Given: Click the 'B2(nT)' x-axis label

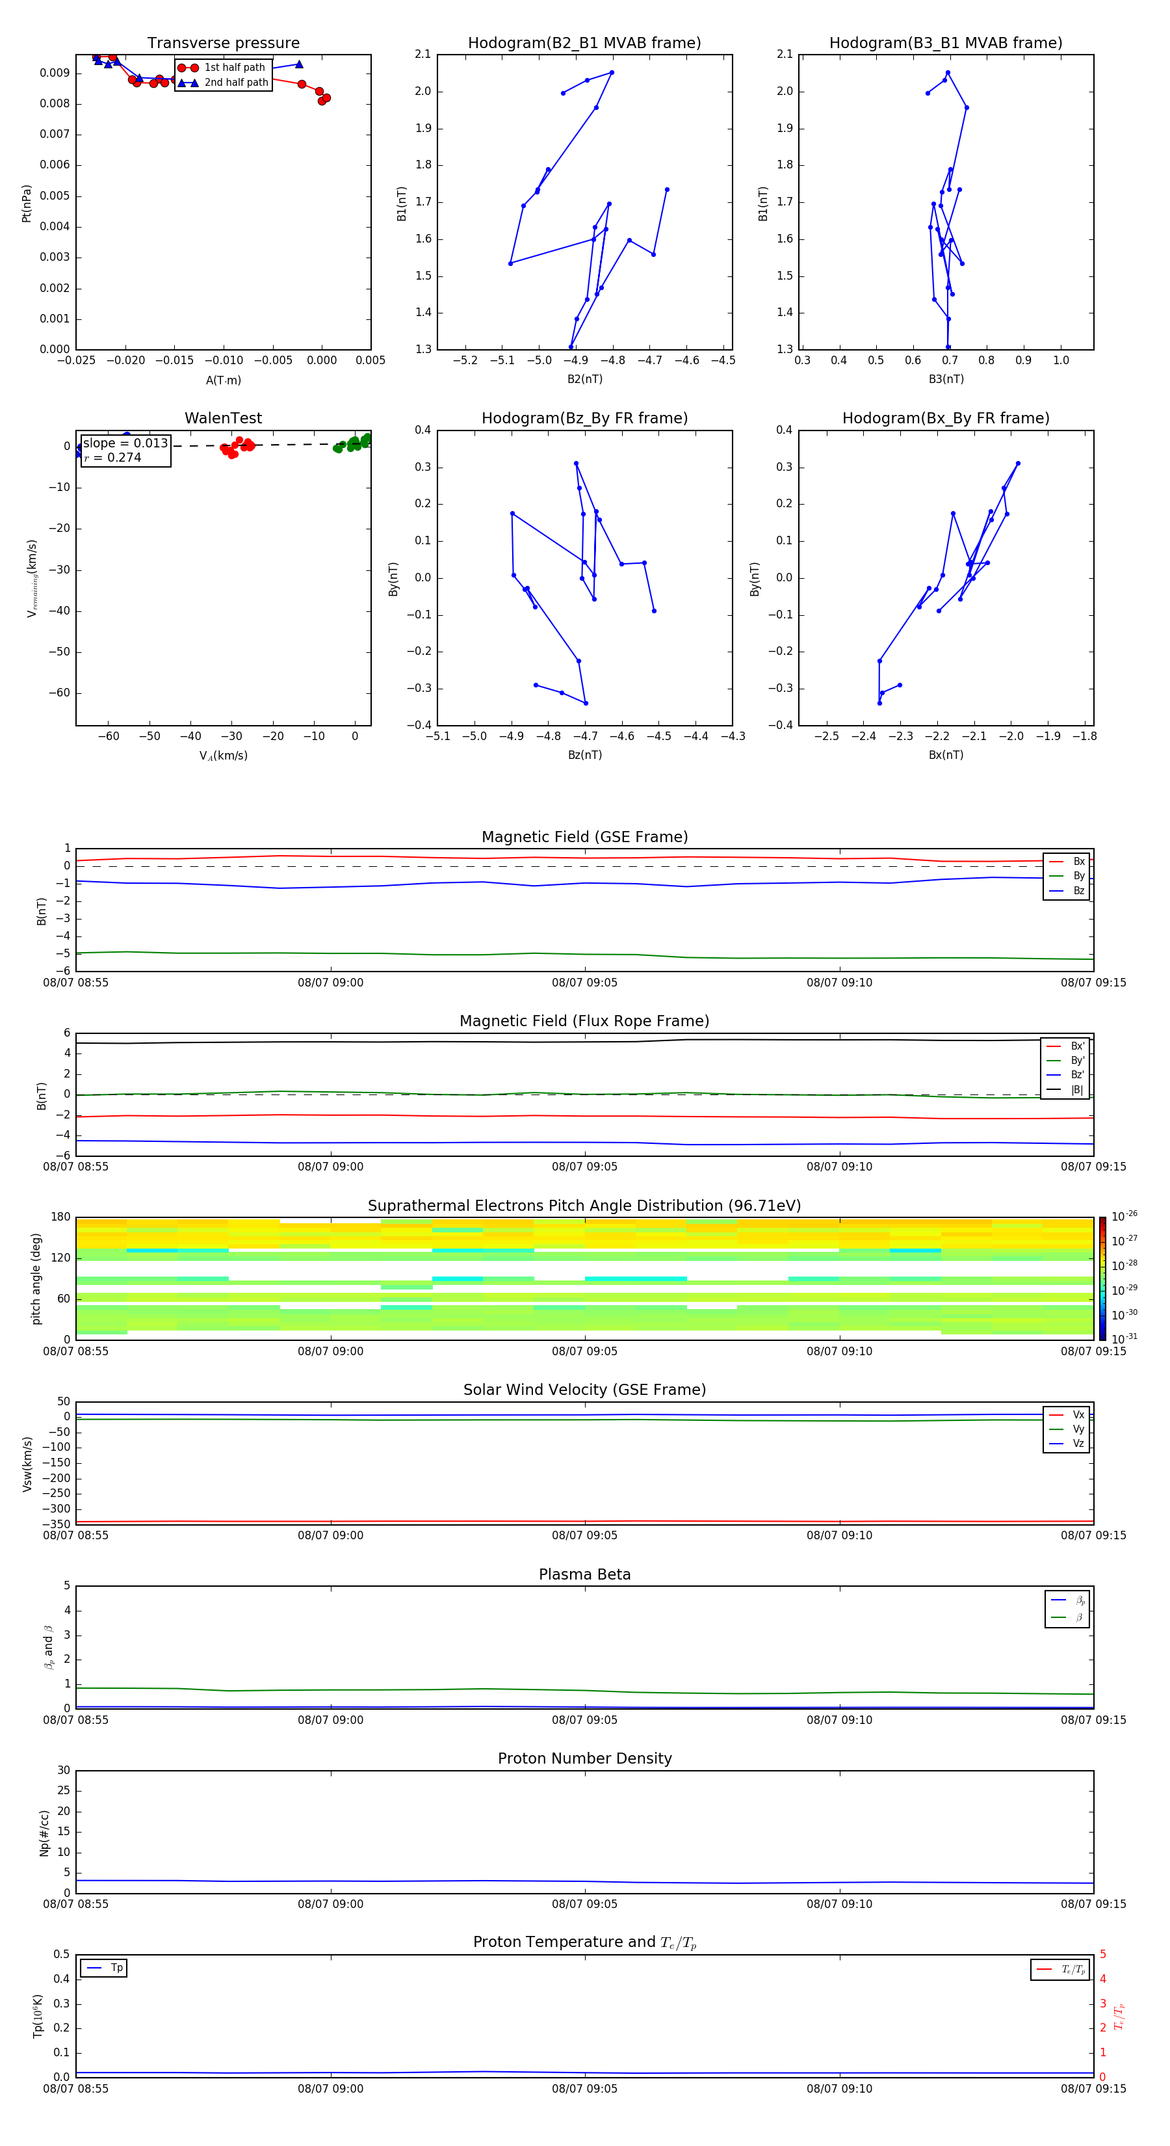Looking at the screenshot, I should (x=584, y=379).
